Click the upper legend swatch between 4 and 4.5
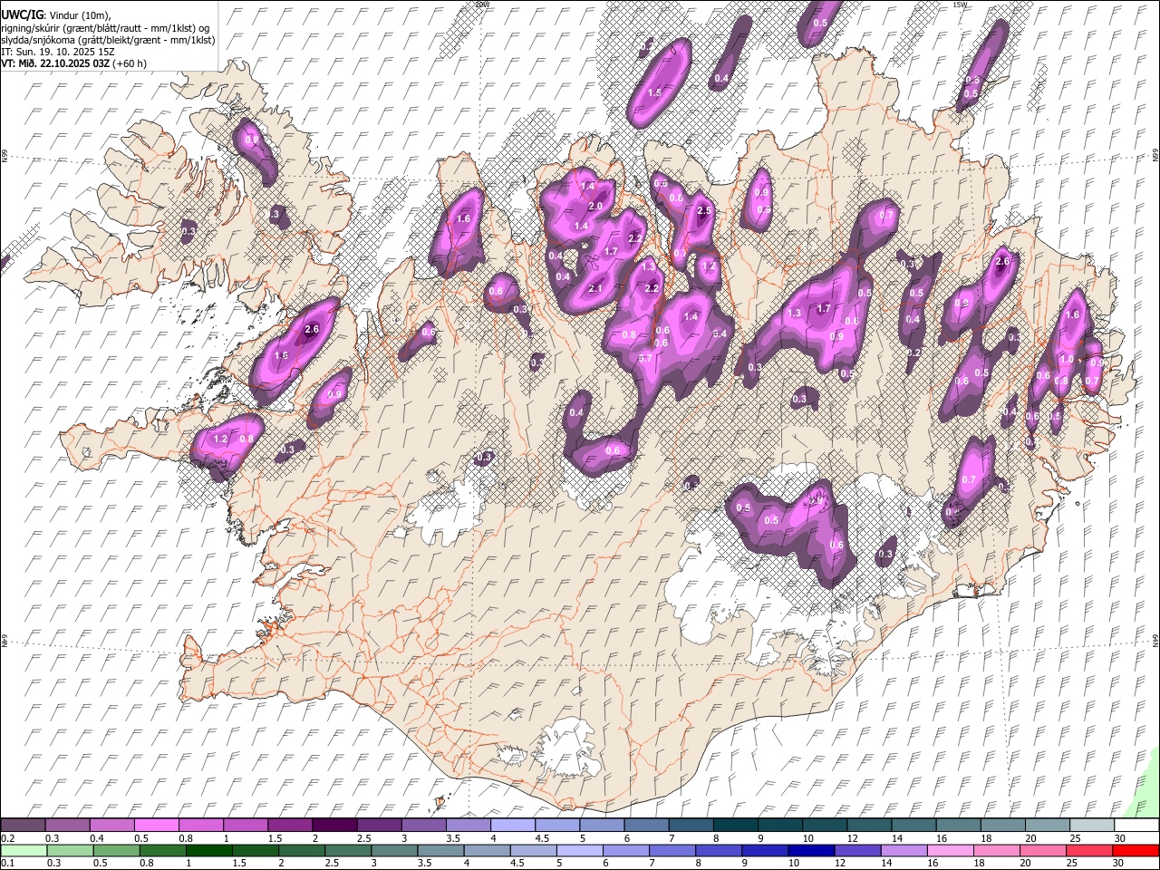Image resolution: width=1160 pixels, height=870 pixels. [512, 826]
